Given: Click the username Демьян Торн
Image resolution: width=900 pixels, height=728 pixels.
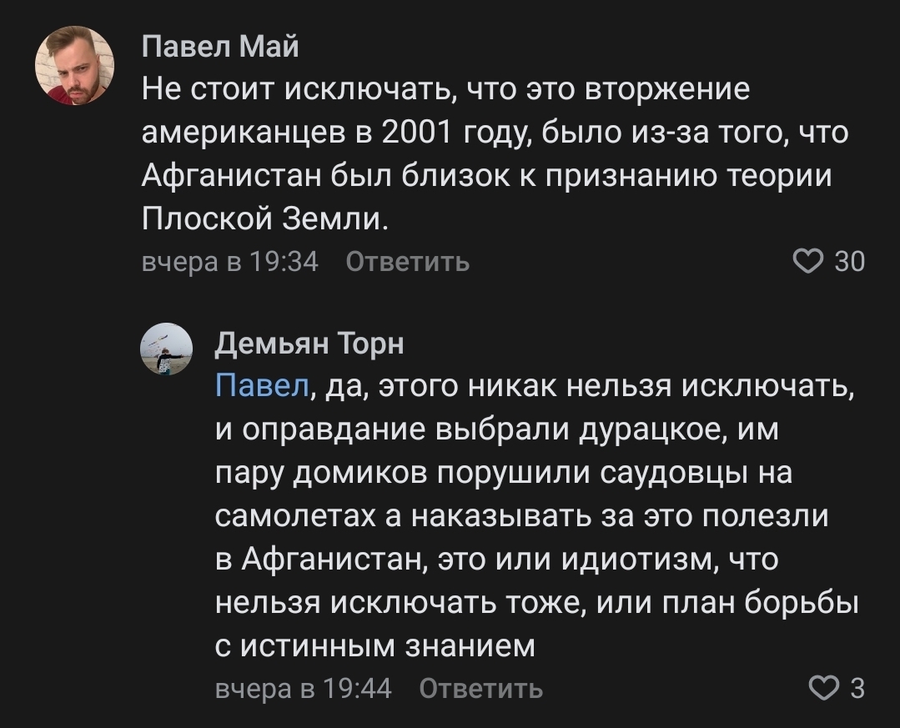Looking at the screenshot, I should (309, 343).
